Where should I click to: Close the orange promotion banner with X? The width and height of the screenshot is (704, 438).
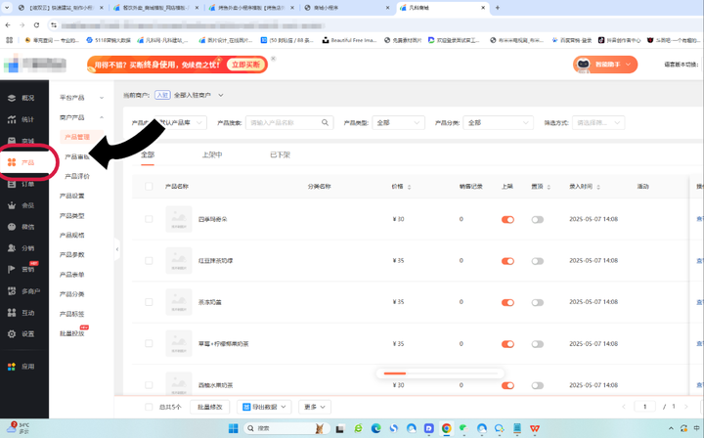click(273, 59)
